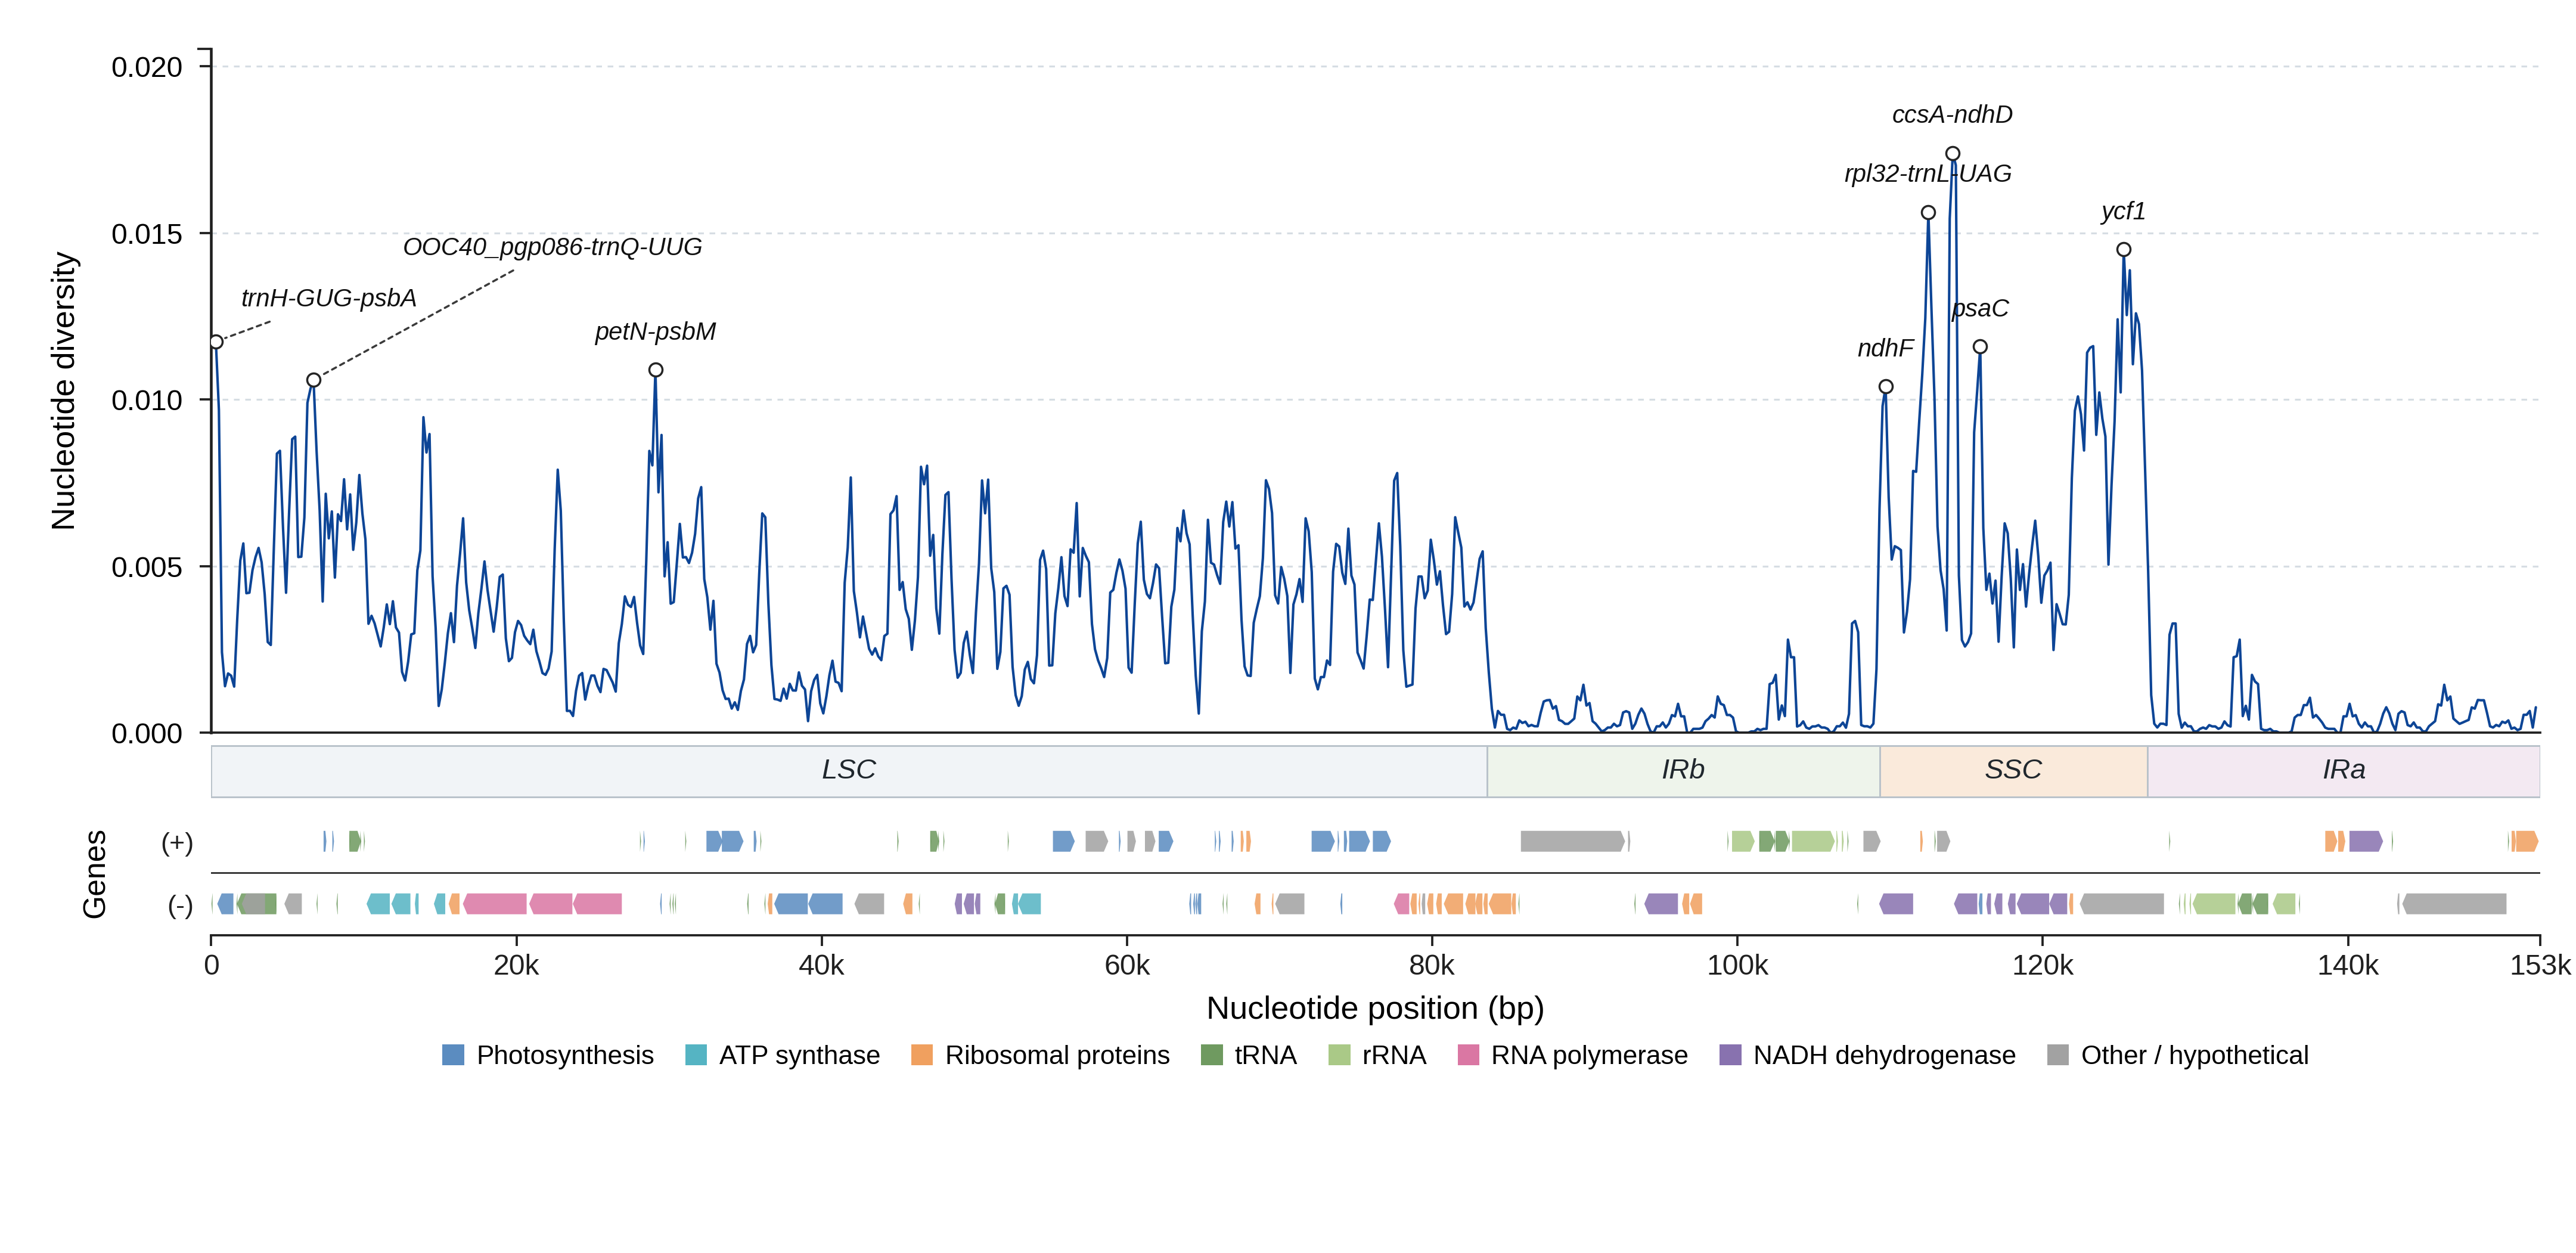The height and width of the screenshot is (1253, 2576).
Task: Click the 0.015 y-axis tick label
Action: pyautogui.click(x=147, y=234)
